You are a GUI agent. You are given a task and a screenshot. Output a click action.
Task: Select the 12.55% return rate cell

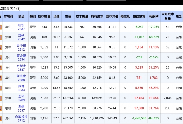pos(154,98)
